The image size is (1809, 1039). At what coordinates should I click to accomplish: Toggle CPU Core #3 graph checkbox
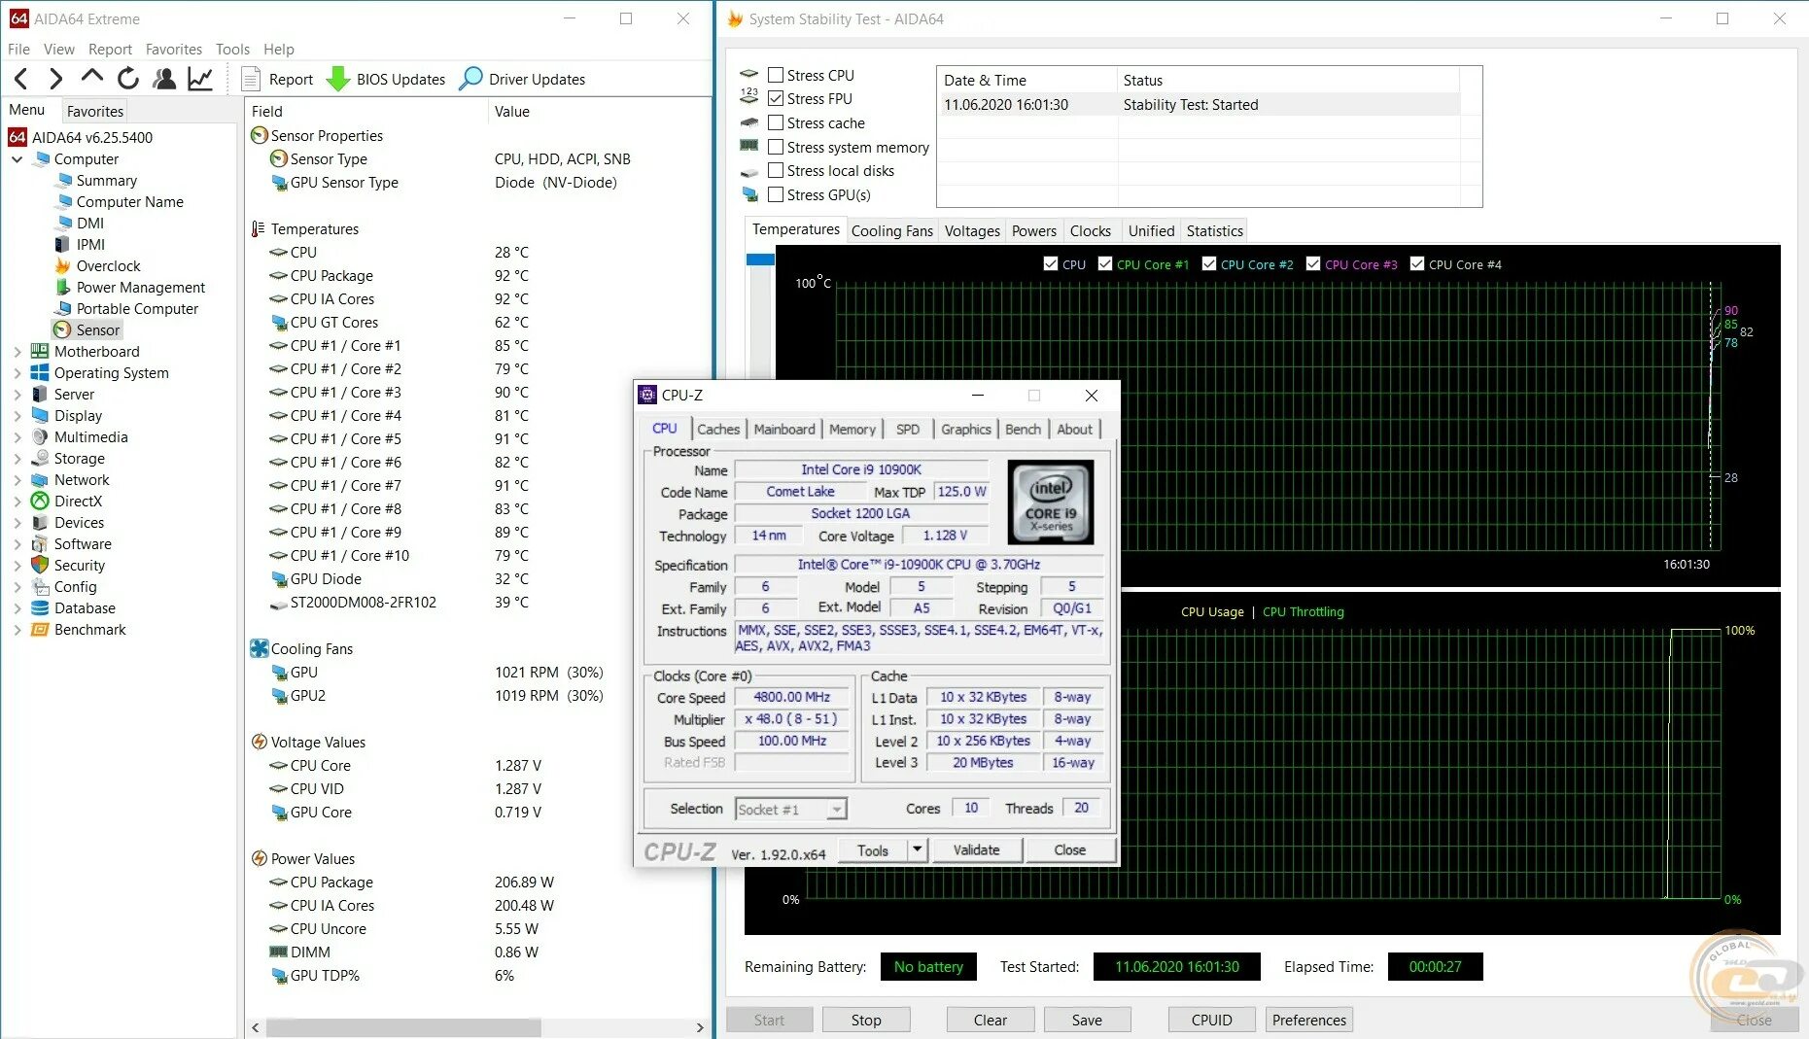pos(1313,263)
